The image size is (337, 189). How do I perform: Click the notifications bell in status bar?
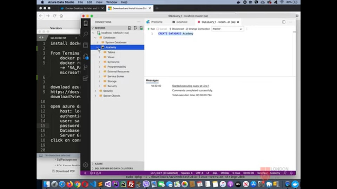click(x=291, y=173)
